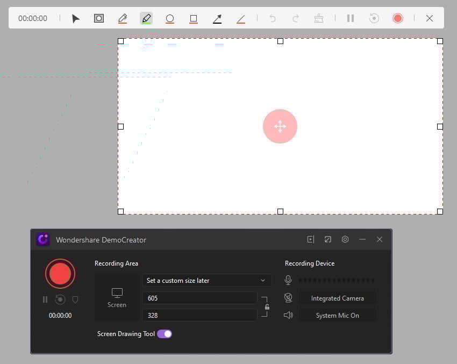Activate the spotlight cursor effect tool
The height and width of the screenshot is (364, 457).
pyautogui.click(x=99, y=18)
